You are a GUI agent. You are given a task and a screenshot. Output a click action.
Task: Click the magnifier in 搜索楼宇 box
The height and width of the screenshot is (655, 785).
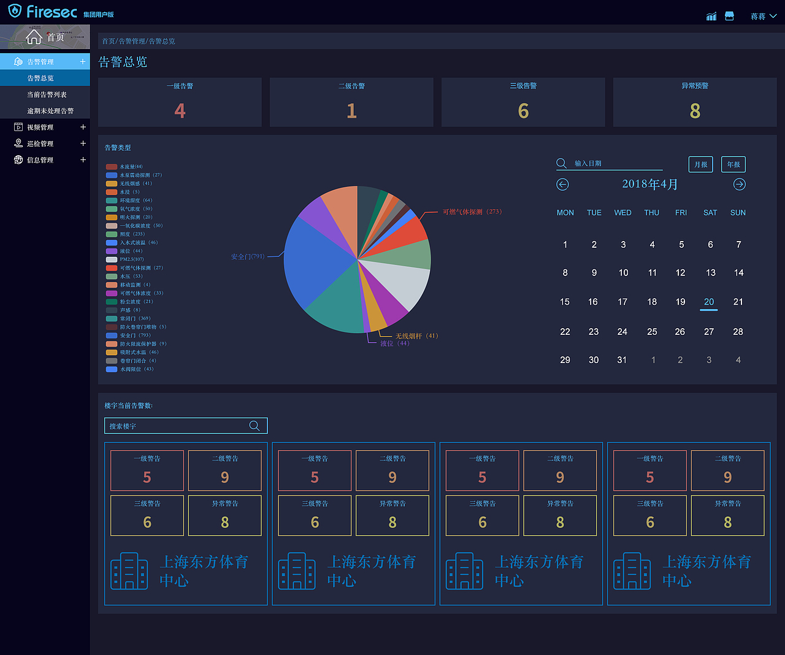(255, 426)
